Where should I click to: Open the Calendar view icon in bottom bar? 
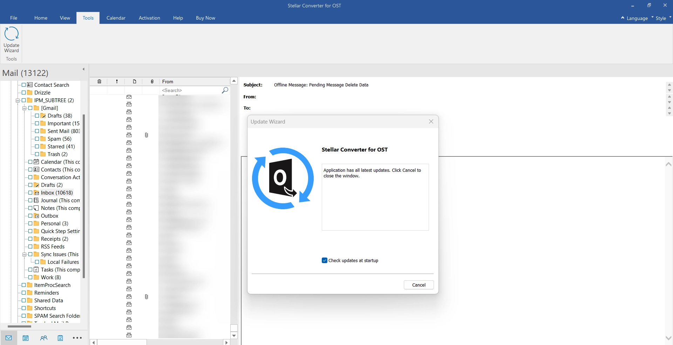click(26, 338)
